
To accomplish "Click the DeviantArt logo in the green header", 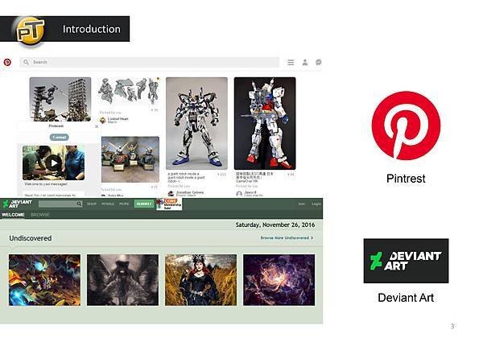I will click(x=18, y=204).
